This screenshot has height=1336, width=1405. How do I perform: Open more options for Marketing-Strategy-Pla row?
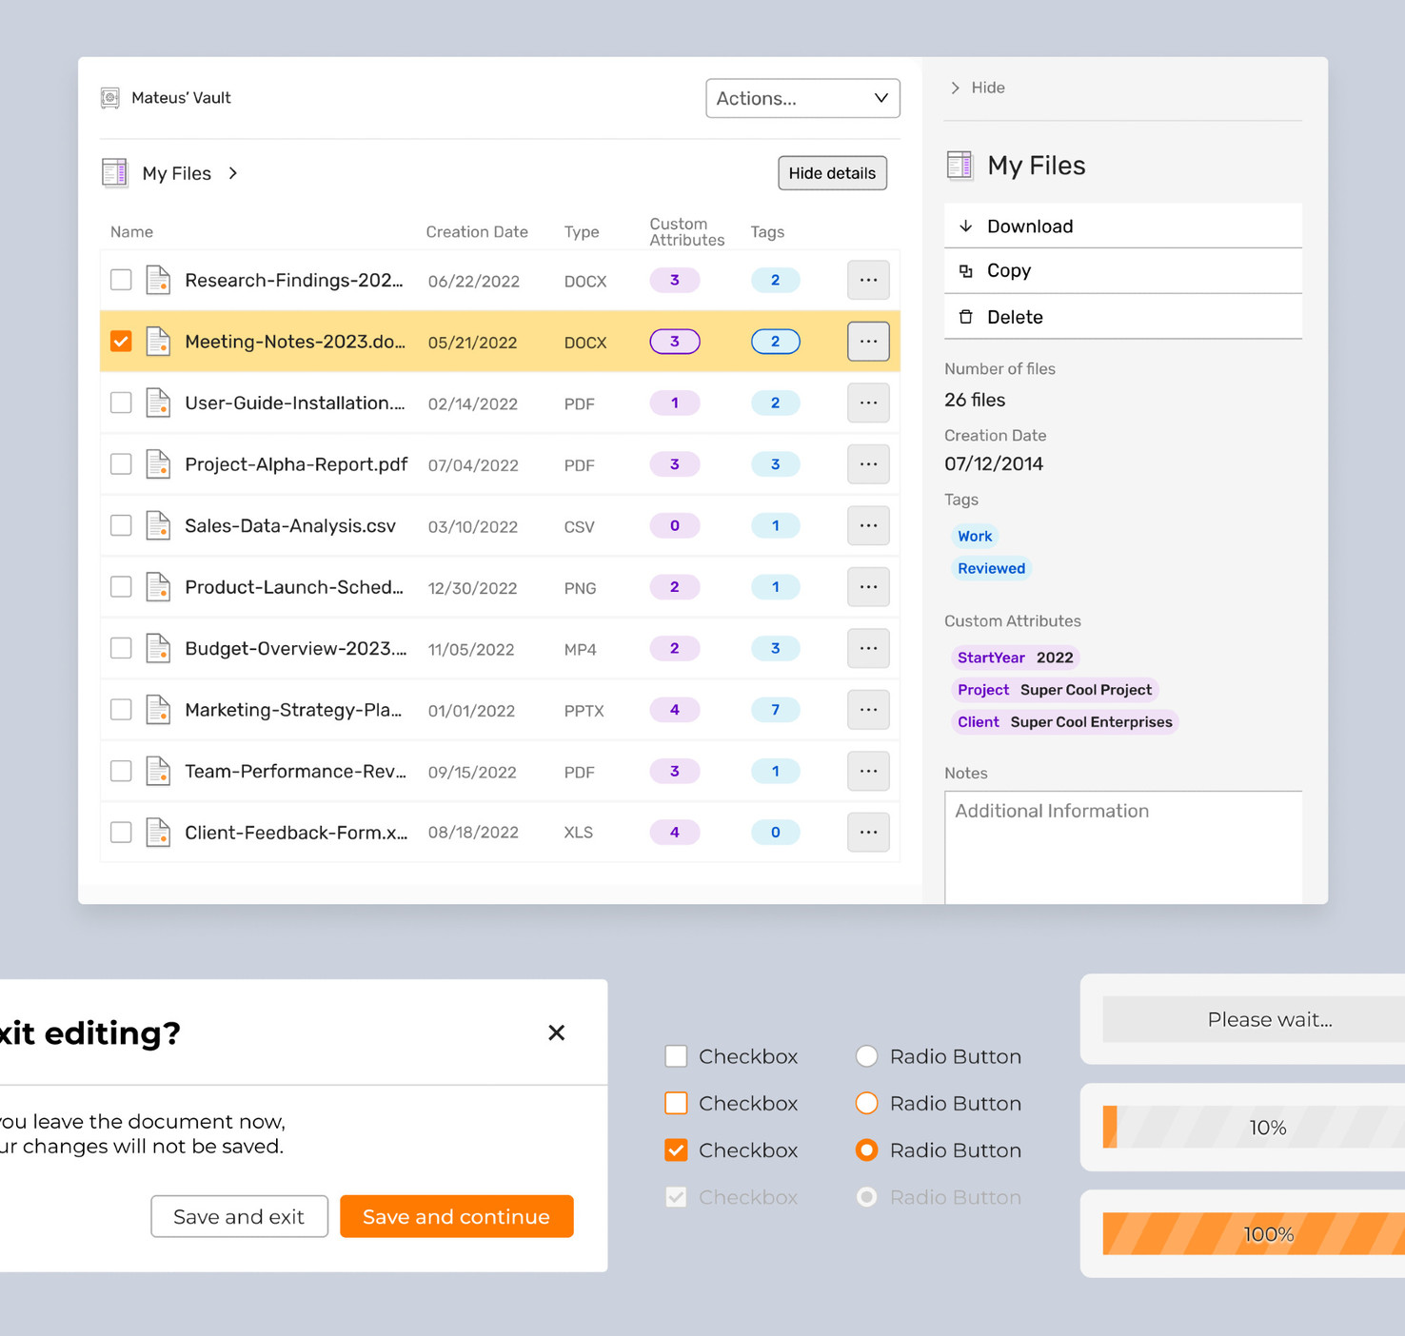pos(868,710)
